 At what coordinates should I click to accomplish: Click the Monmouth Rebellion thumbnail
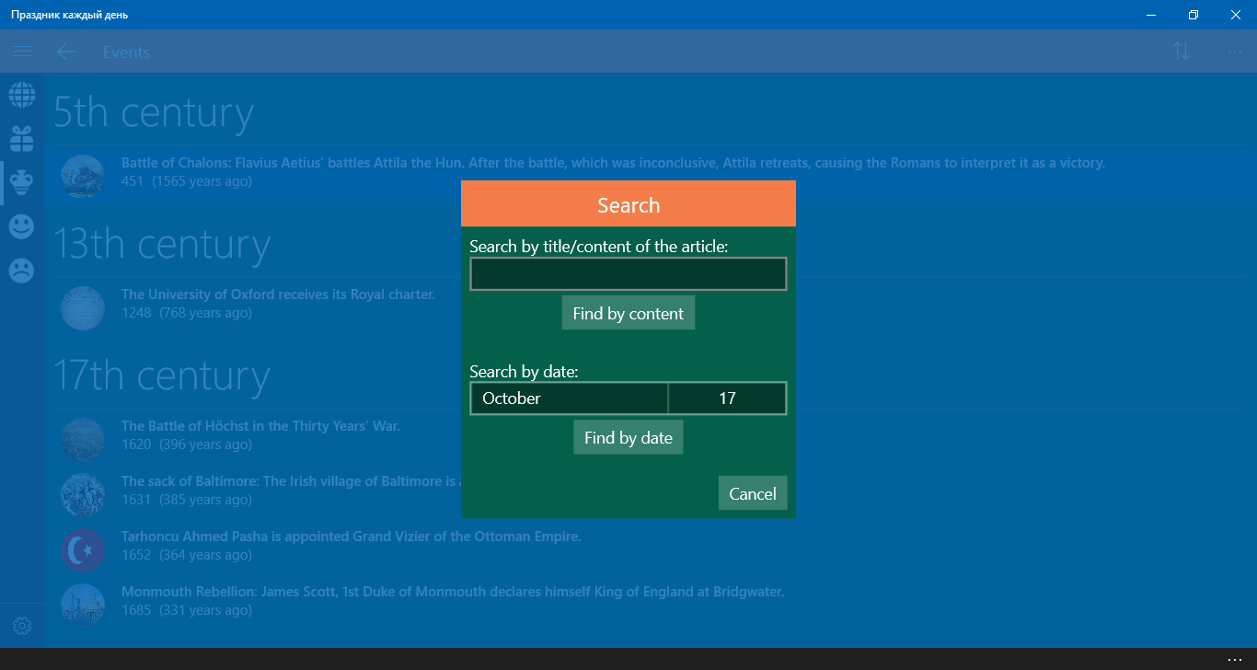[83, 605]
